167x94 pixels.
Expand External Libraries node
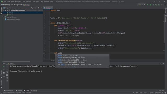tap(3, 17)
